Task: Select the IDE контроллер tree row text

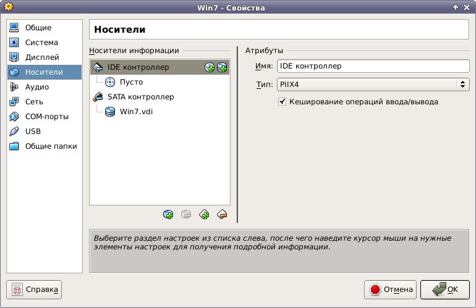Action: tap(138, 67)
